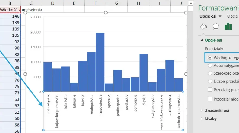Open the Effects pentagon tab
Image resolution: width=239 pixels, height=133 pixels.
216,26
